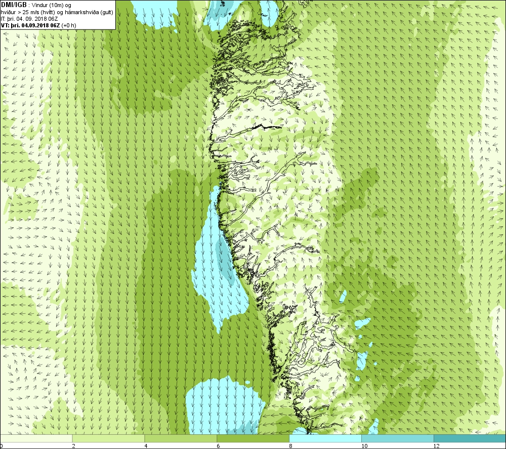Click the legend value "10"
This screenshot has height=449, width=506.
(364, 446)
